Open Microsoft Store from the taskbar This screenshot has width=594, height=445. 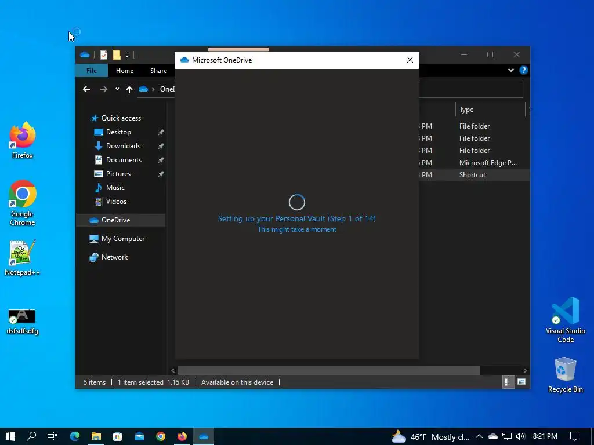[x=117, y=436]
